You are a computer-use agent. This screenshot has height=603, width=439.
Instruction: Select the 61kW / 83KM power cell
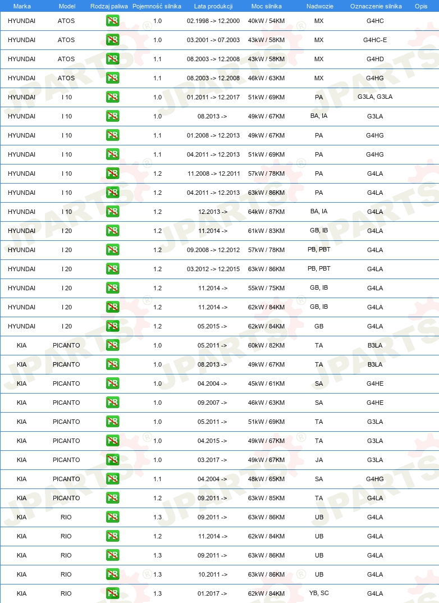(267, 231)
